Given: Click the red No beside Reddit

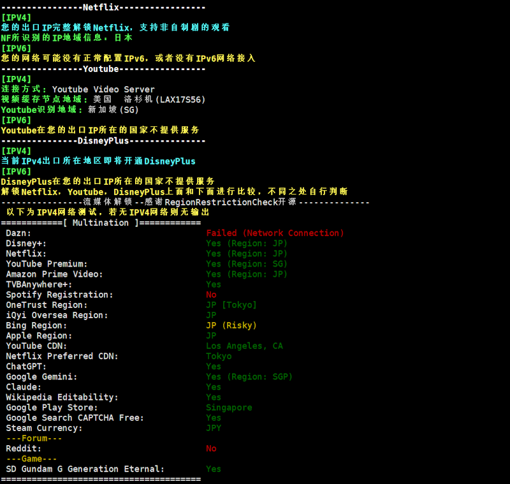Looking at the screenshot, I should point(211,448).
